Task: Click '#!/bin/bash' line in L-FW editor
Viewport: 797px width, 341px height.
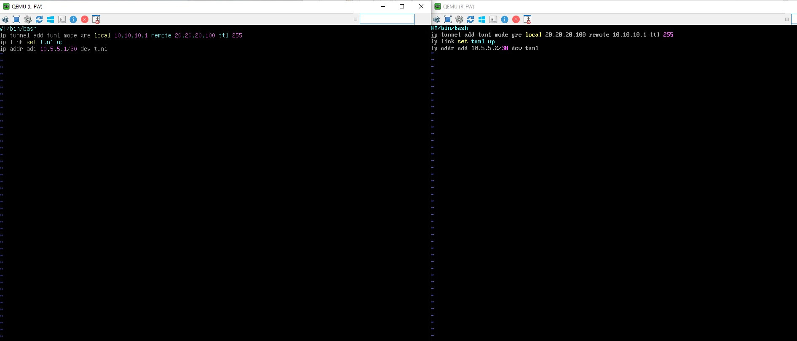Action: 19,29
